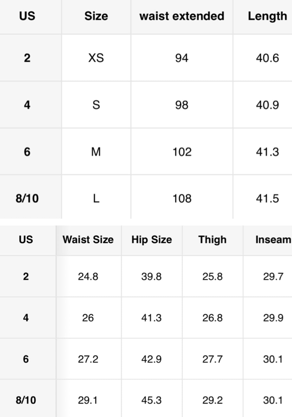
Task: Click the 'Length' header in top table
Action: coord(267,16)
